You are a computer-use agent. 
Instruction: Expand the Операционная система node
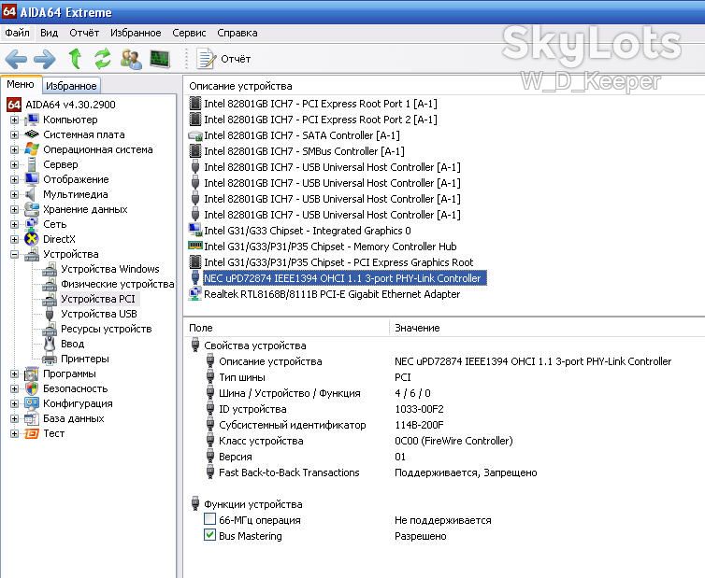pyautogui.click(x=14, y=149)
